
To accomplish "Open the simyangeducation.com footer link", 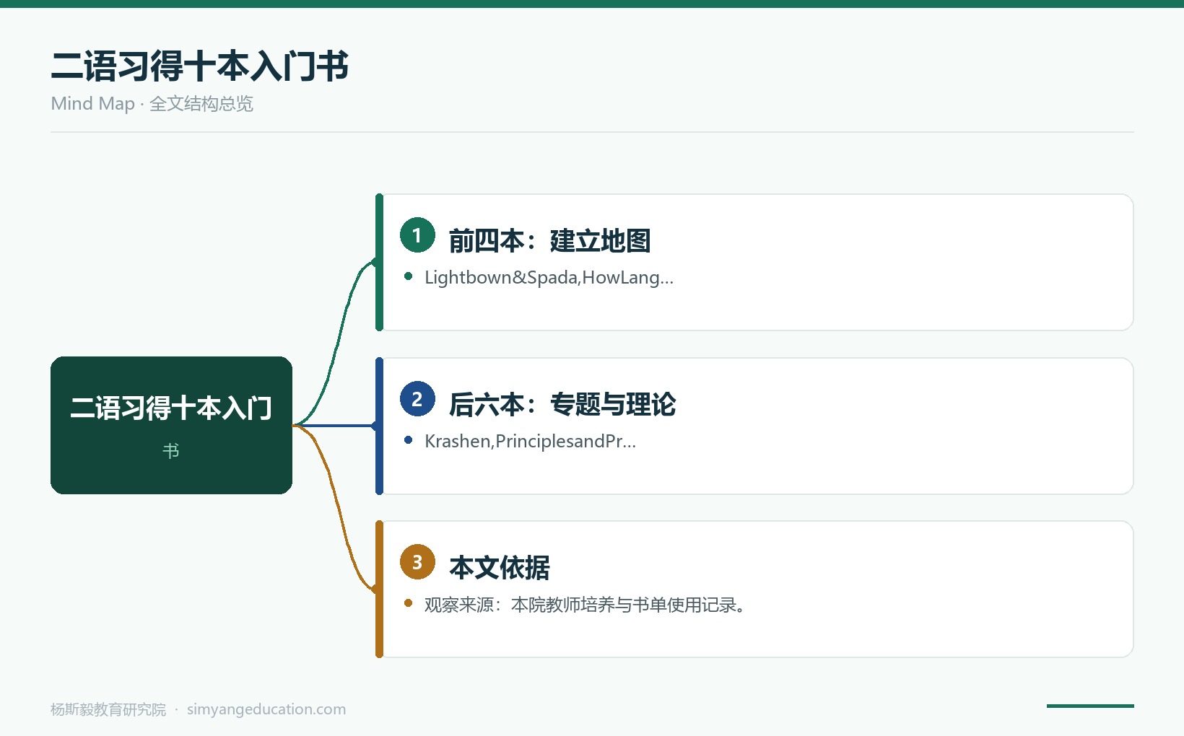I will pos(266,709).
